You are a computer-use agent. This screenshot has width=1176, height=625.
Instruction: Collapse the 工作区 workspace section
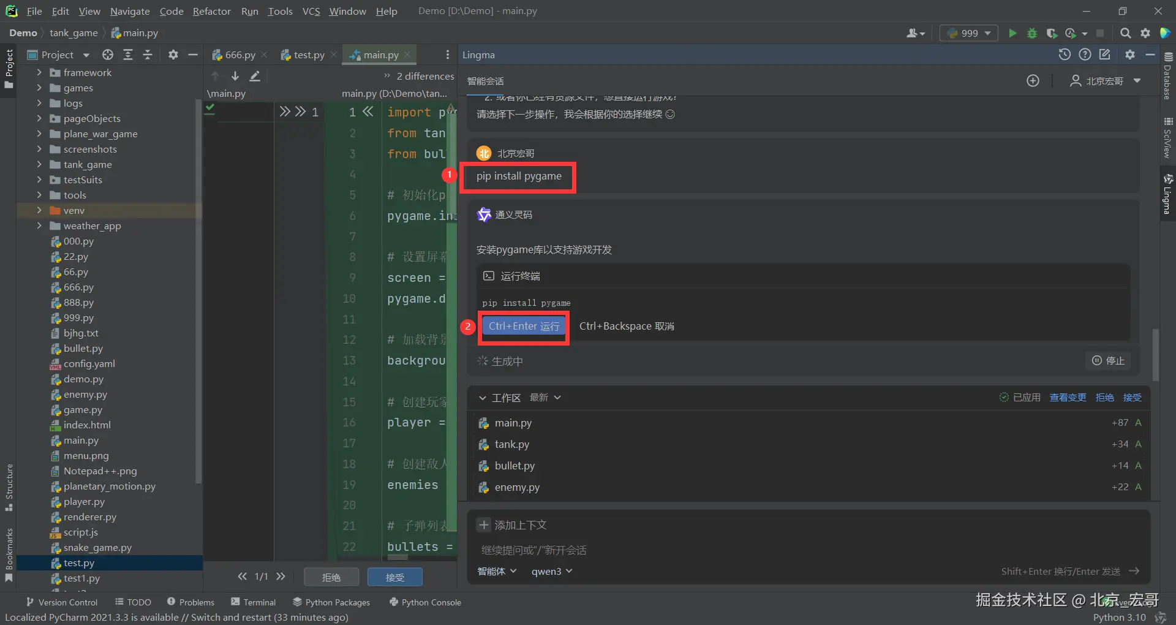click(x=483, y=398)
